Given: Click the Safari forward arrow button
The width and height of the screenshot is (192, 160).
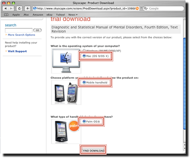Looking at the screenshot, I should point(11,8).
